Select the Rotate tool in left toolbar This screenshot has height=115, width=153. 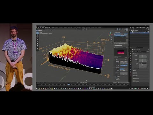[38, 39]
